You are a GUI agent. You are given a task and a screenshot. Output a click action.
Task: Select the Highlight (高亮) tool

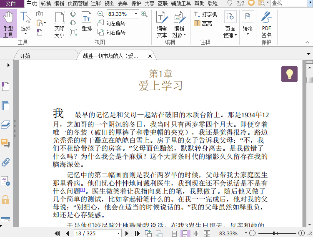(x=203, y=23)
